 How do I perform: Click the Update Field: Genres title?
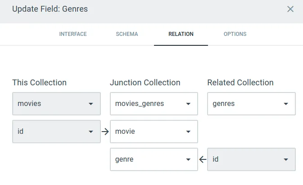click(50, 9)
